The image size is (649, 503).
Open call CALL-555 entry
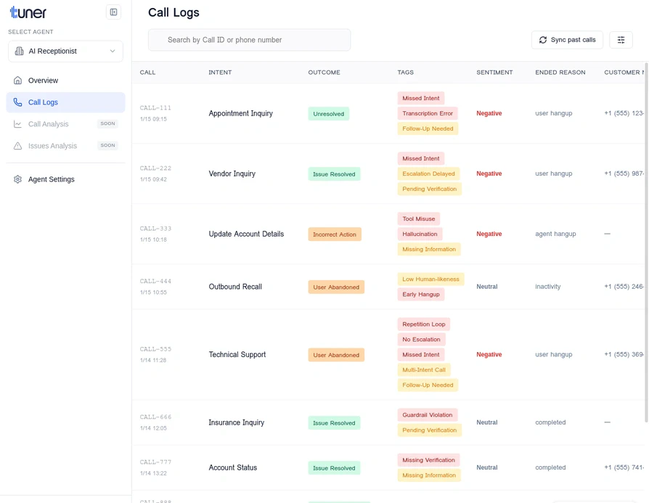click(x=155, y=349)
